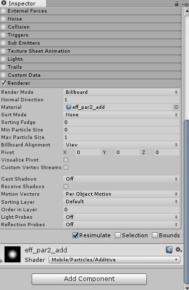The height and width of the screenshot is (290, 189).
Task: Open the Inspector panel options menu
Action: [185, 4]
